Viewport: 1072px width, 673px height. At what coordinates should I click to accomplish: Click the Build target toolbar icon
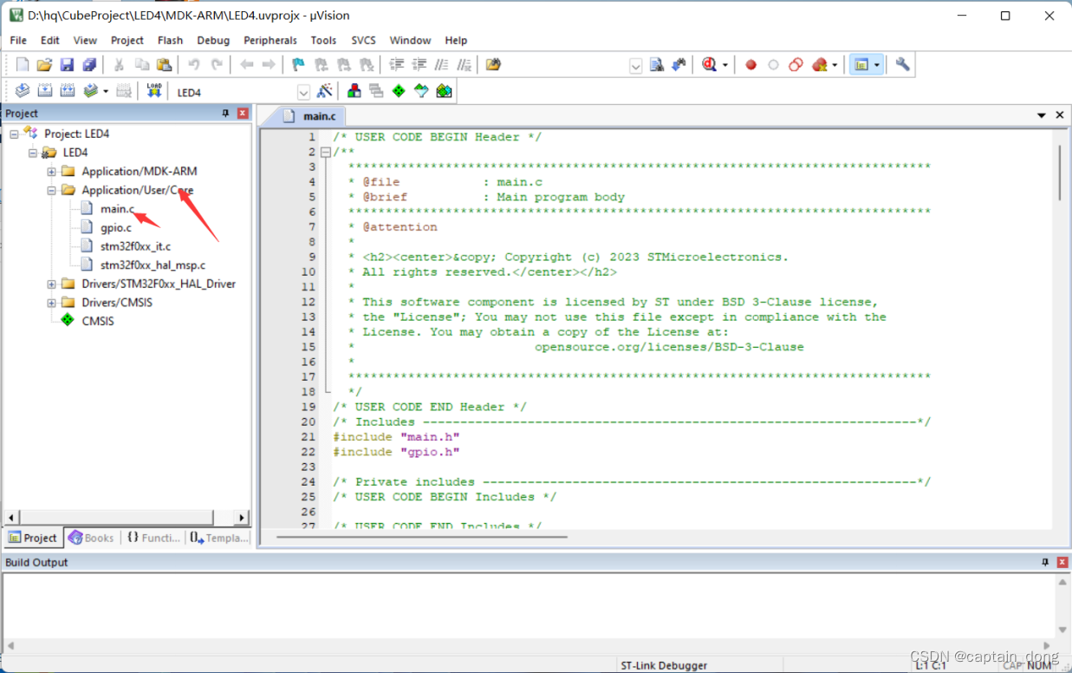(x=45, y=91)
